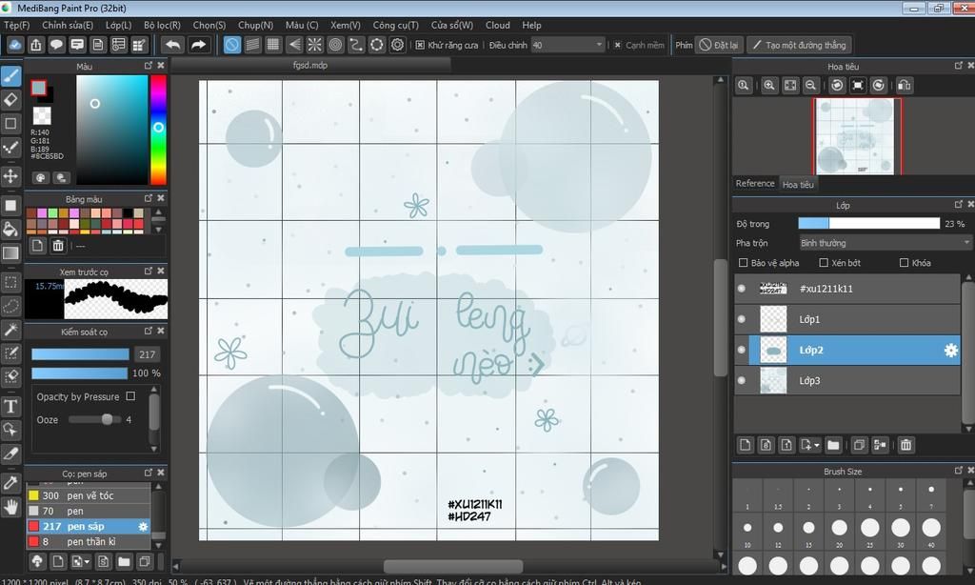Select the Move tool

pos(10,176)
